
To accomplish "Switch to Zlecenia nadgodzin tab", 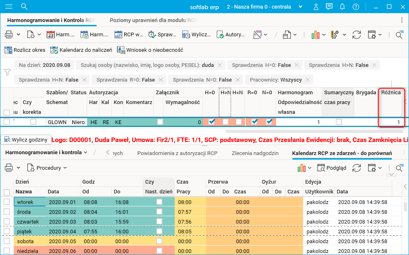I will tap(255, 153).
